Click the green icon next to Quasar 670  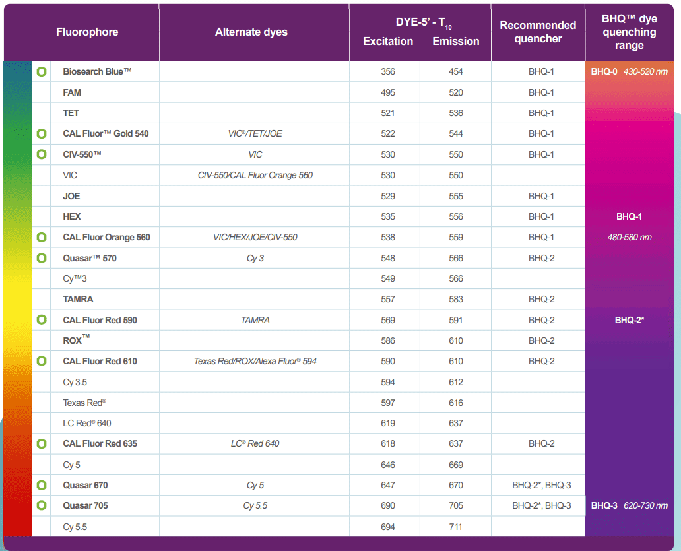click(42, 485)
